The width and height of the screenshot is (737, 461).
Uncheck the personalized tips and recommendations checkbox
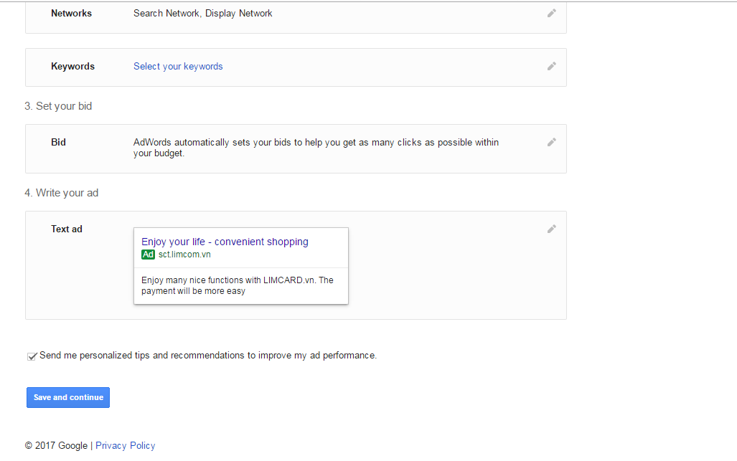pos(32,356)
